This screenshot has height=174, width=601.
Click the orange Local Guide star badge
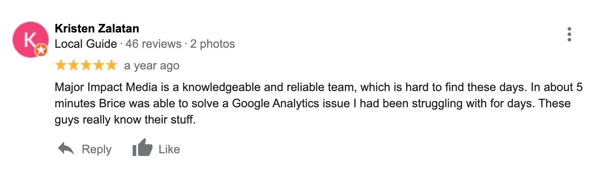(x=41, y=51)
